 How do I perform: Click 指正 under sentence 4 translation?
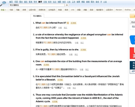tap(87, 70)
